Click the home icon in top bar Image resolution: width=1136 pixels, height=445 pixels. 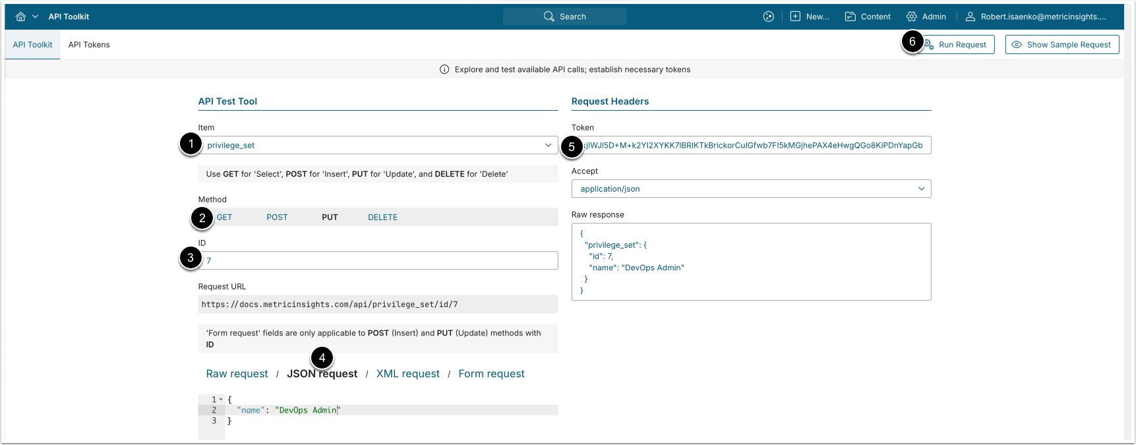point(20,16)
